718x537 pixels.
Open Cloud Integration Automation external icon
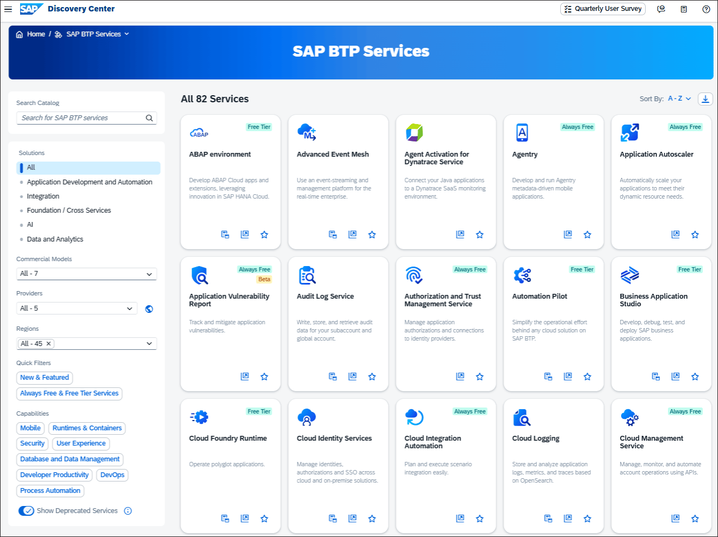460,519
